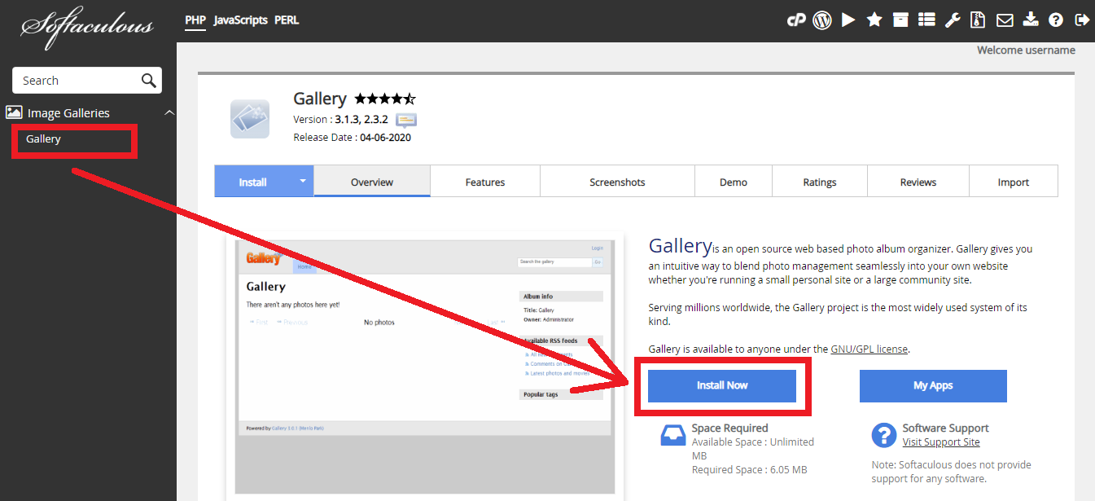The height and width of the screenshot is (501, 1095).
Task: Select Gallery in the sidebar
Action: click(x=44, y=139)
